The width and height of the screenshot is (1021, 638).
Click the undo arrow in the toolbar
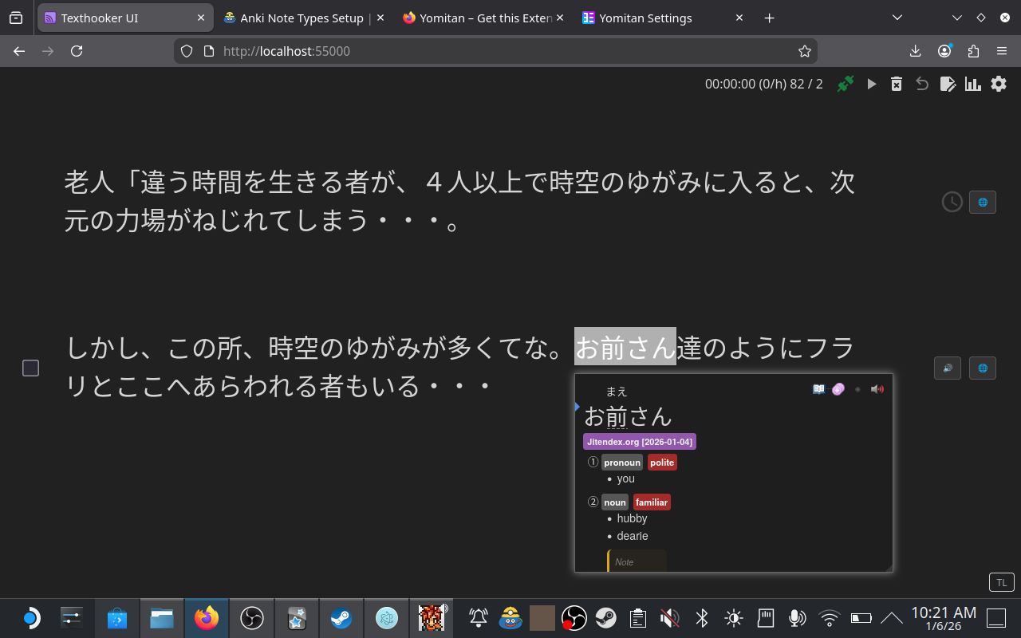921,83
